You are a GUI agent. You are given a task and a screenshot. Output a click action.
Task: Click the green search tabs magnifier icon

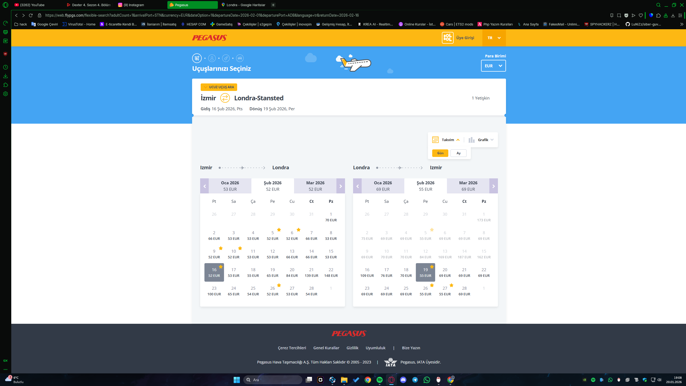[658, 5]
